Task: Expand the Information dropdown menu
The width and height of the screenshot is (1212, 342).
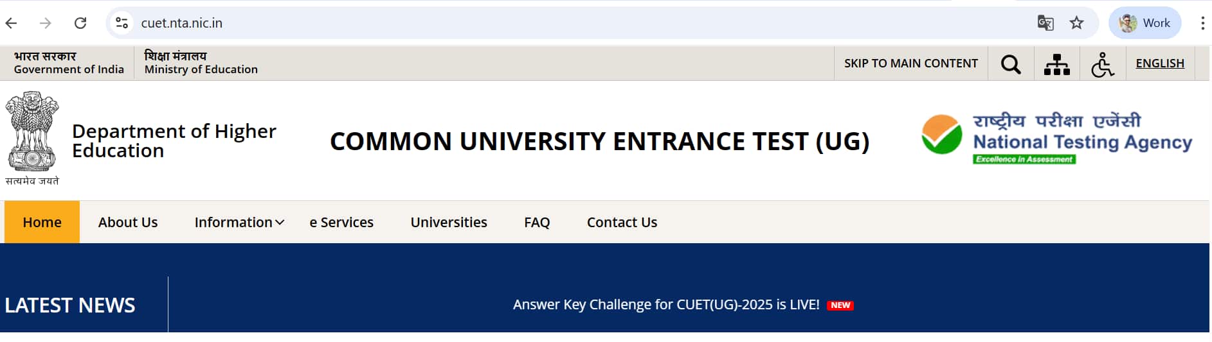Action: point(239,222)
